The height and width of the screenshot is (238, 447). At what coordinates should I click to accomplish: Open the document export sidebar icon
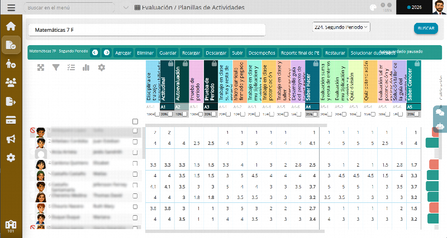pyautogui.click(x=11, y=101)
